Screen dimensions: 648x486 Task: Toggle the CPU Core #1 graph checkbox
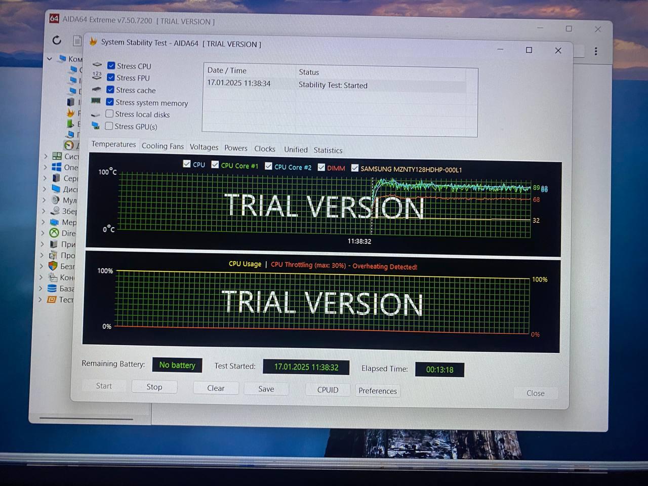point(215,165)
